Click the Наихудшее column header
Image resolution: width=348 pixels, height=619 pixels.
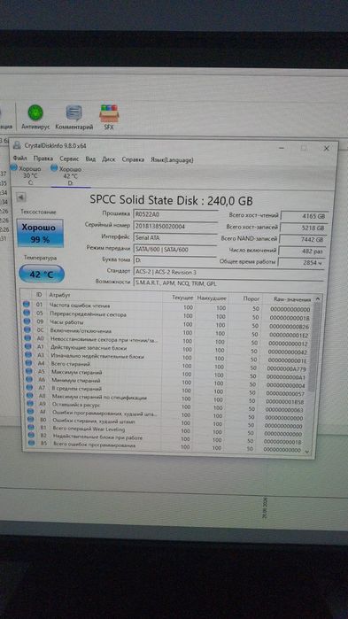(x=212, y=298)
